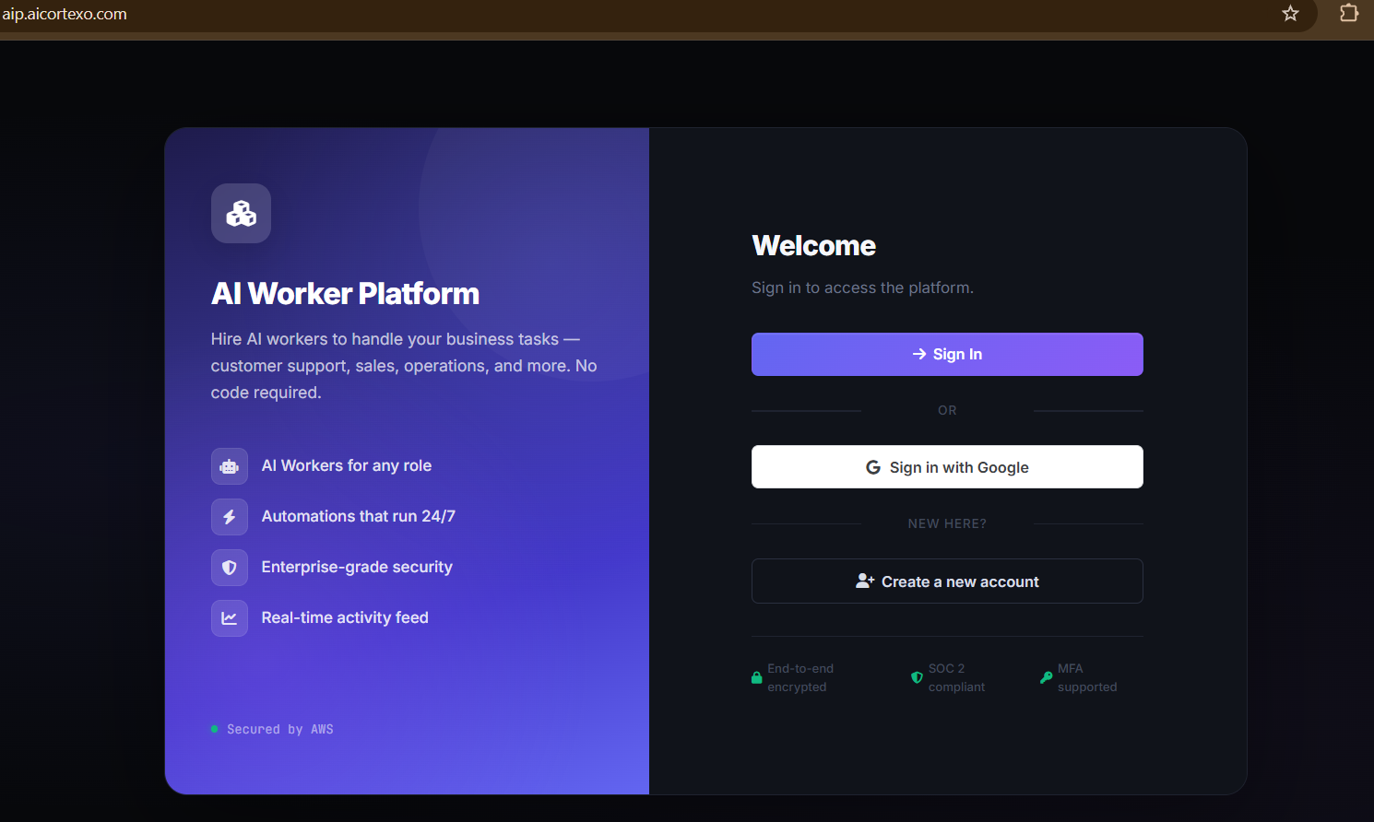
Task: Click the Welcome heading
Action: click(813, 245)
